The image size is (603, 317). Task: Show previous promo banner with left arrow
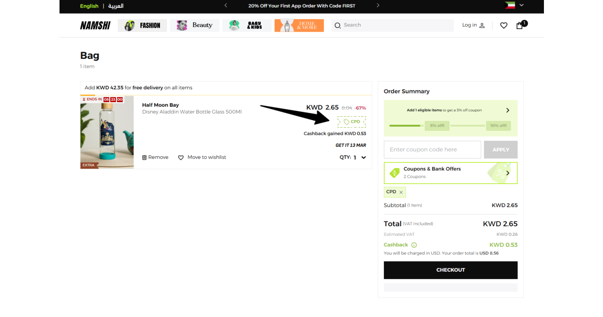pyautogui.click(x=226, y=6)
